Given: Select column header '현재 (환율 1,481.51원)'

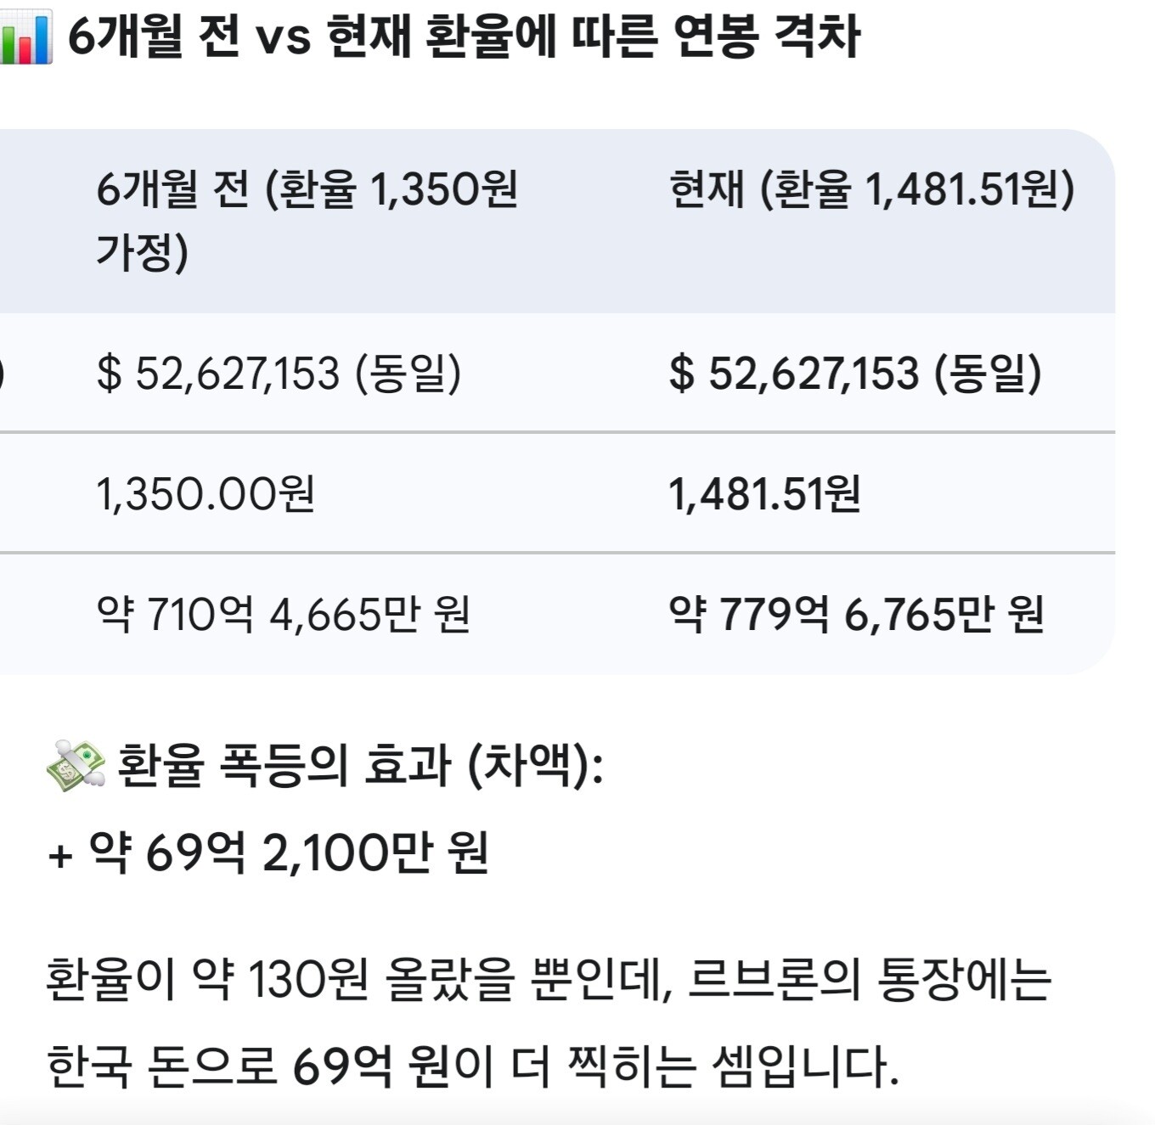Looking at the screenshot, I should click(x=872, y=189).
